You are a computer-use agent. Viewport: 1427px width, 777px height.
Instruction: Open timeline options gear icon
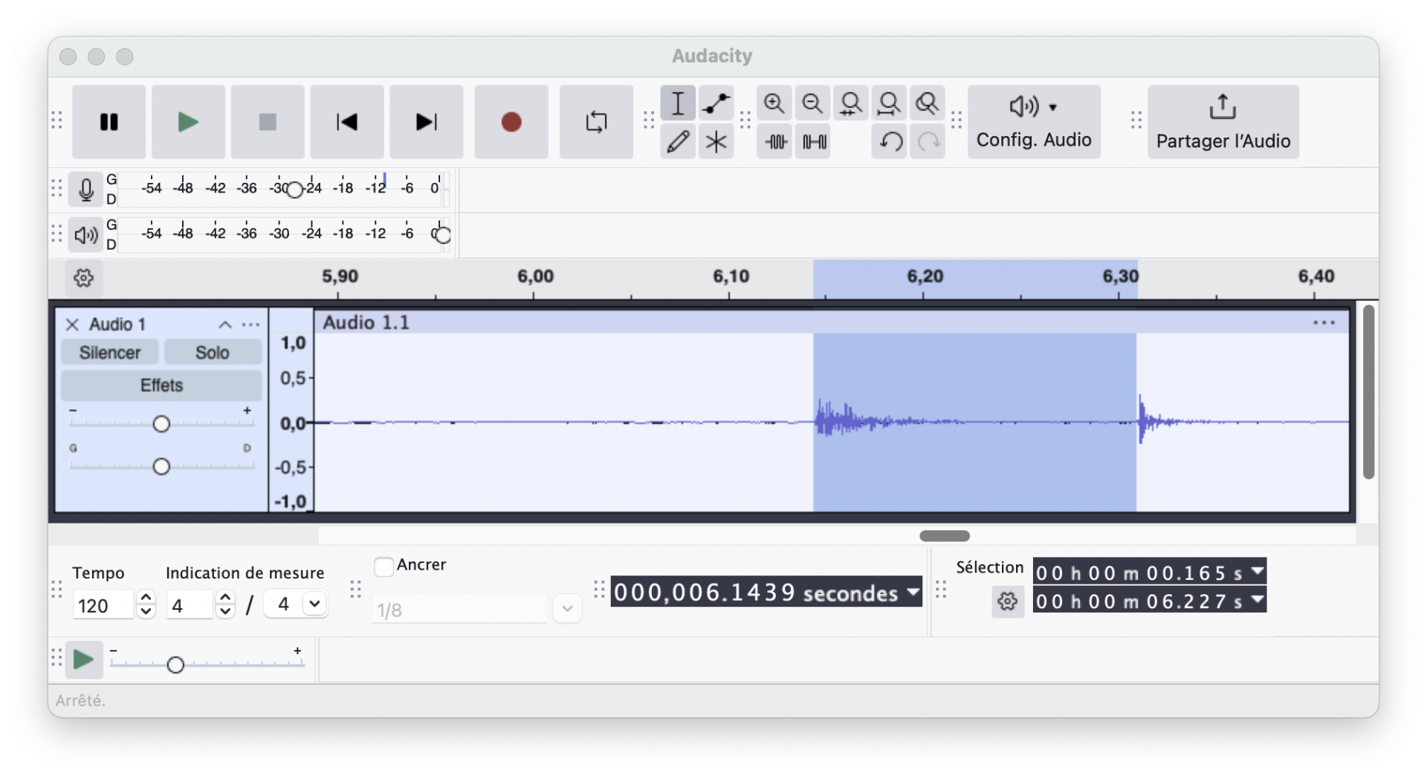click(x=83, y=278)
